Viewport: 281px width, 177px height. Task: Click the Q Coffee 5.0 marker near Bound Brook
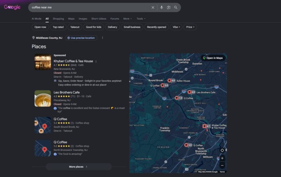(x=165, y=85)
